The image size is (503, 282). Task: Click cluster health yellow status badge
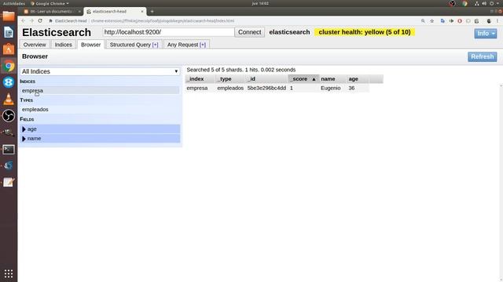[365, 32]
